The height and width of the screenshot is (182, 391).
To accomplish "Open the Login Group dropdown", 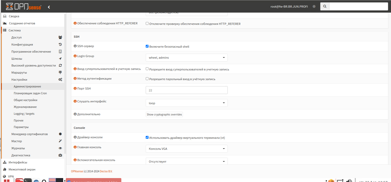I will pyautogui.click(x=186, y=58).
